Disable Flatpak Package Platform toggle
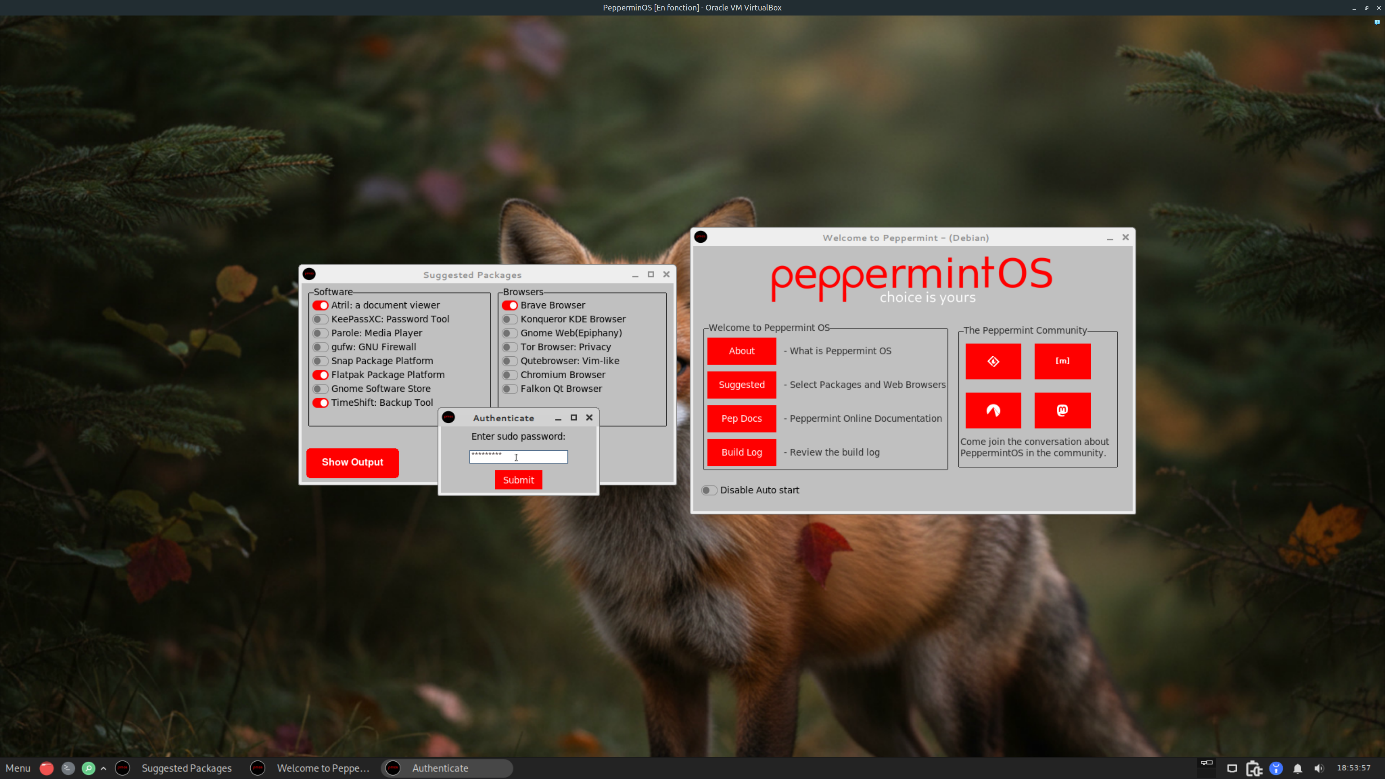Image resolution: width=1385 pixels, height=779 pixels. [x=320, y=375]
